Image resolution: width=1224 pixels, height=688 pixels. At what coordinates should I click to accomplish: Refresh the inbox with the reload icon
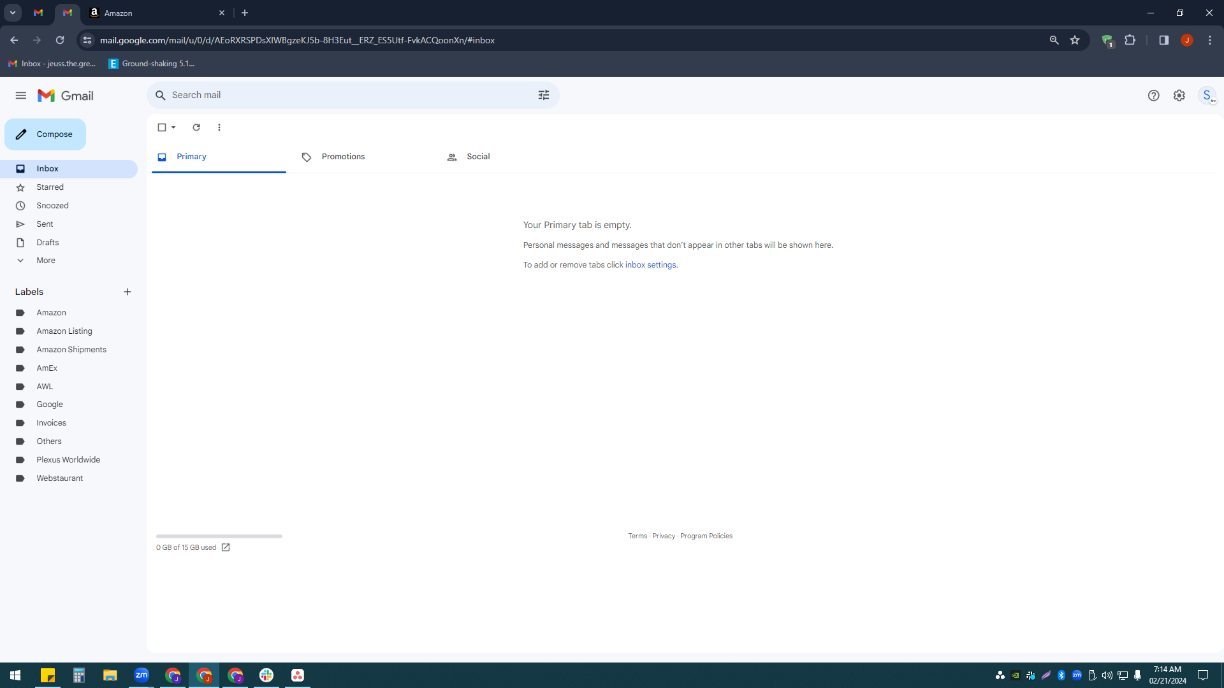point(196,127)
